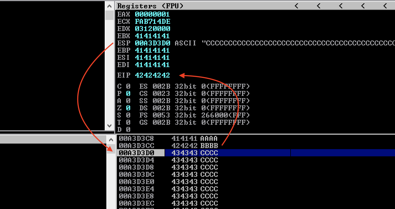
Task: Click the FS segment register value 0053
Action: click(x=161, y=115)
